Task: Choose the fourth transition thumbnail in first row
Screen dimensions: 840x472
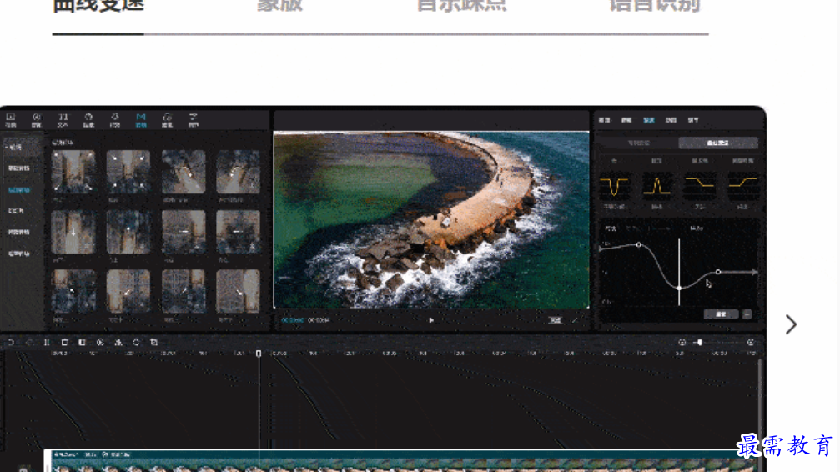Action: point(238,172)
